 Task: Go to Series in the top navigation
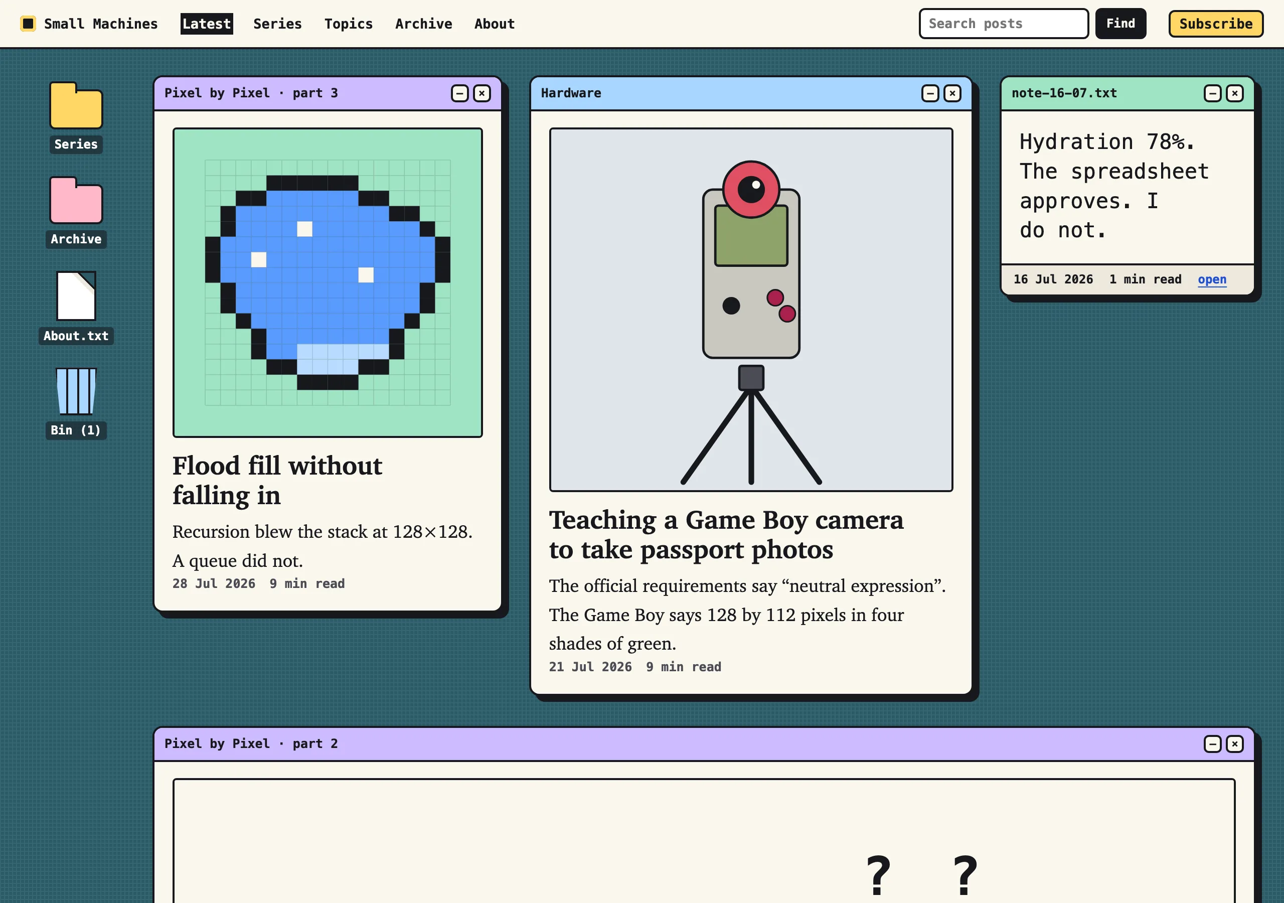tap(277, 24)
